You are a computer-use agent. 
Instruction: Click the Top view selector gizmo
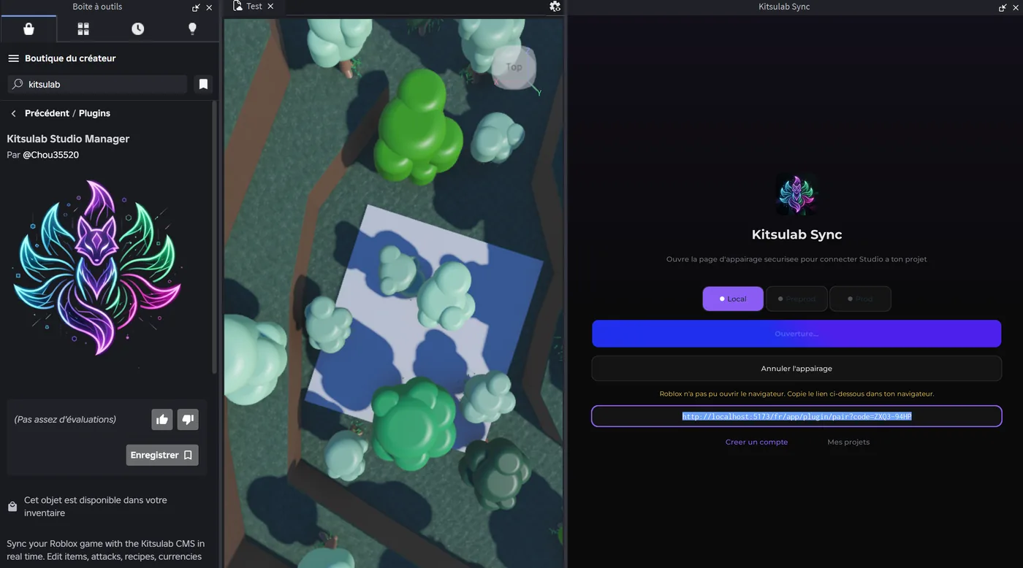pyautogui.click(x=514, y=67)
